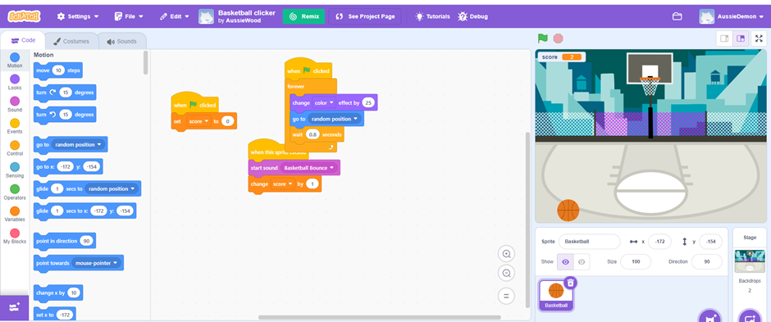Switch to large stage layout
This screenshot has height=322, width=771.
pyautogui.click(x=741, y=39)
